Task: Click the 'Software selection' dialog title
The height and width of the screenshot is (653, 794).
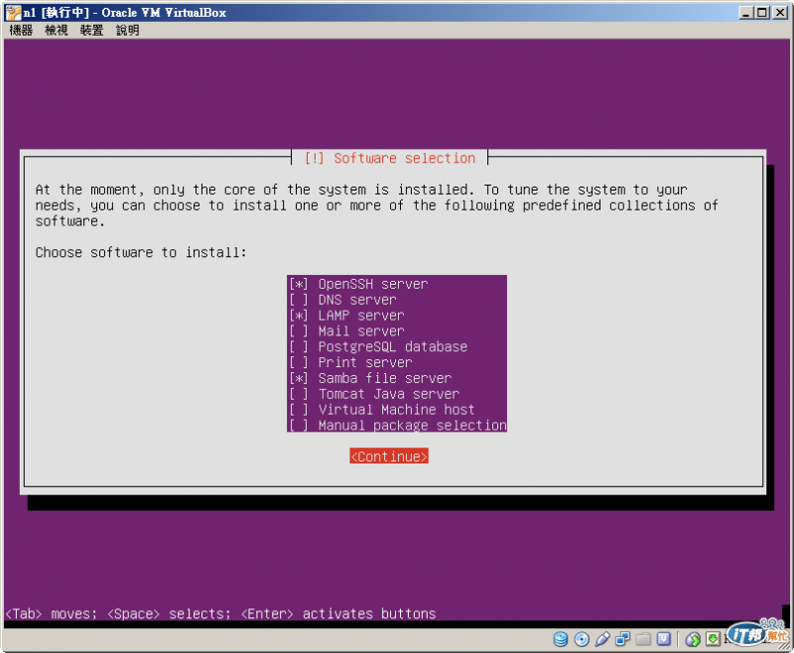Action: 389,158
